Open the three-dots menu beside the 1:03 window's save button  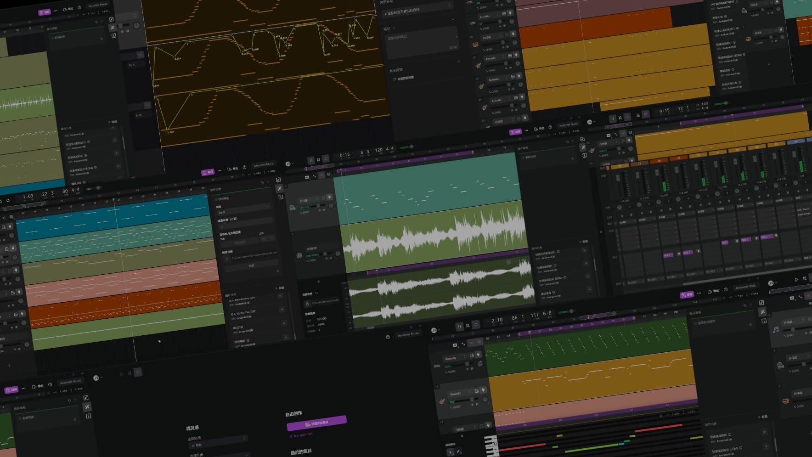click(220, 170)
